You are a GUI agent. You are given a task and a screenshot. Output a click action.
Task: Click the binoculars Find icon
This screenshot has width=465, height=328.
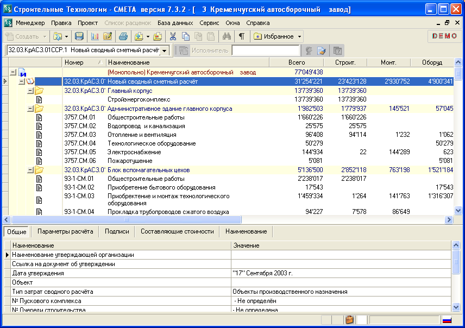pyautogui.click(x=227, y=36)
